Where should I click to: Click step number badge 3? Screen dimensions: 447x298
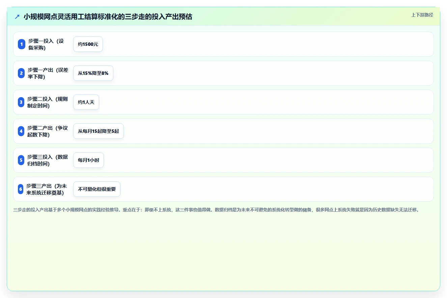(x=21, y=102)
